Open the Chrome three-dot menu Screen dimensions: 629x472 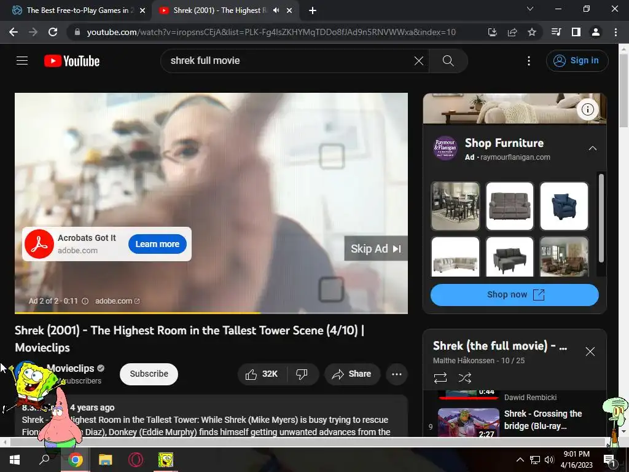(615, 32)
